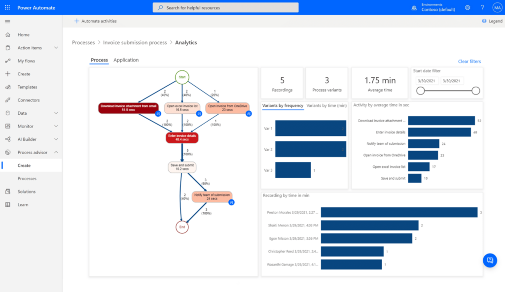The image size is (505, 292).
Task: Click the plus icon beside top Create
Action: pos(8,74)
